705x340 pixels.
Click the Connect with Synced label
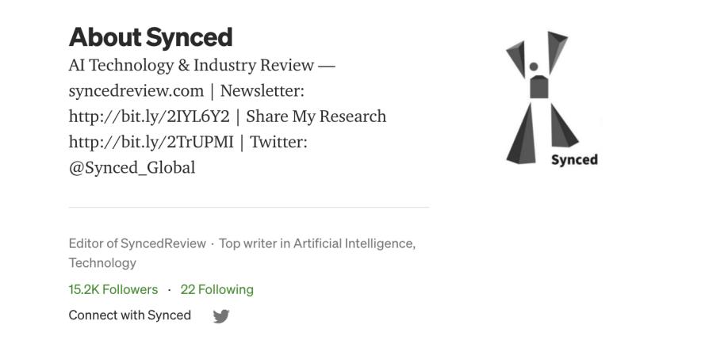130,315
